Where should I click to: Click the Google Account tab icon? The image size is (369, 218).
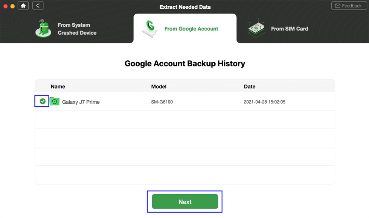pos(151,29)
